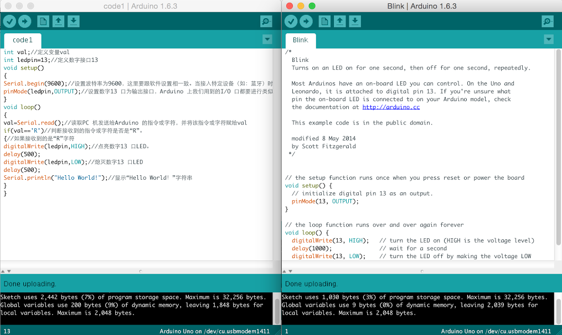
Task: Save sketch icon in code1 window
Action: coord(74,22)
